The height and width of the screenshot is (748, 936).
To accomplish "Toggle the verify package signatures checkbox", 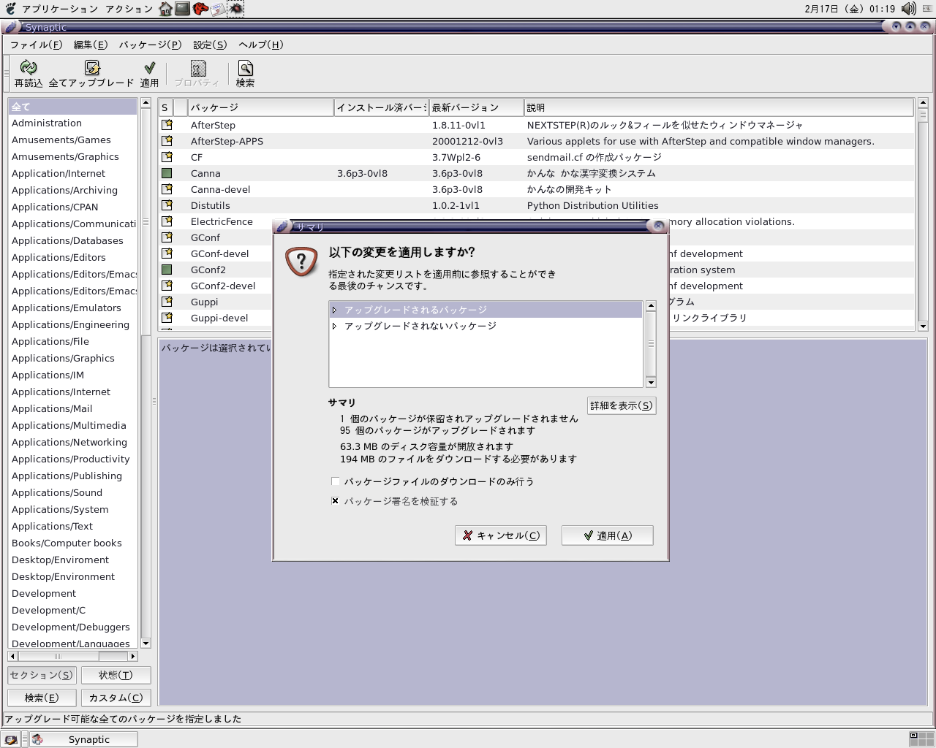I will pyautogui.click(x=335, y=501).
